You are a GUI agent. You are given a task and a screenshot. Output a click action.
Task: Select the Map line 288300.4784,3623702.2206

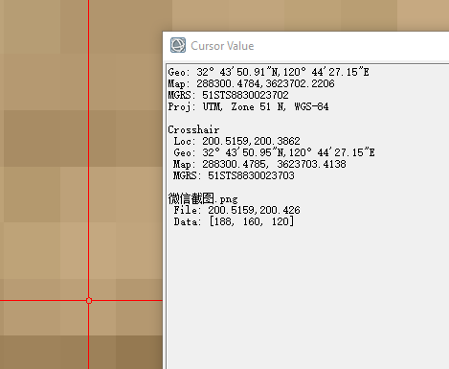tap(251, 83)
